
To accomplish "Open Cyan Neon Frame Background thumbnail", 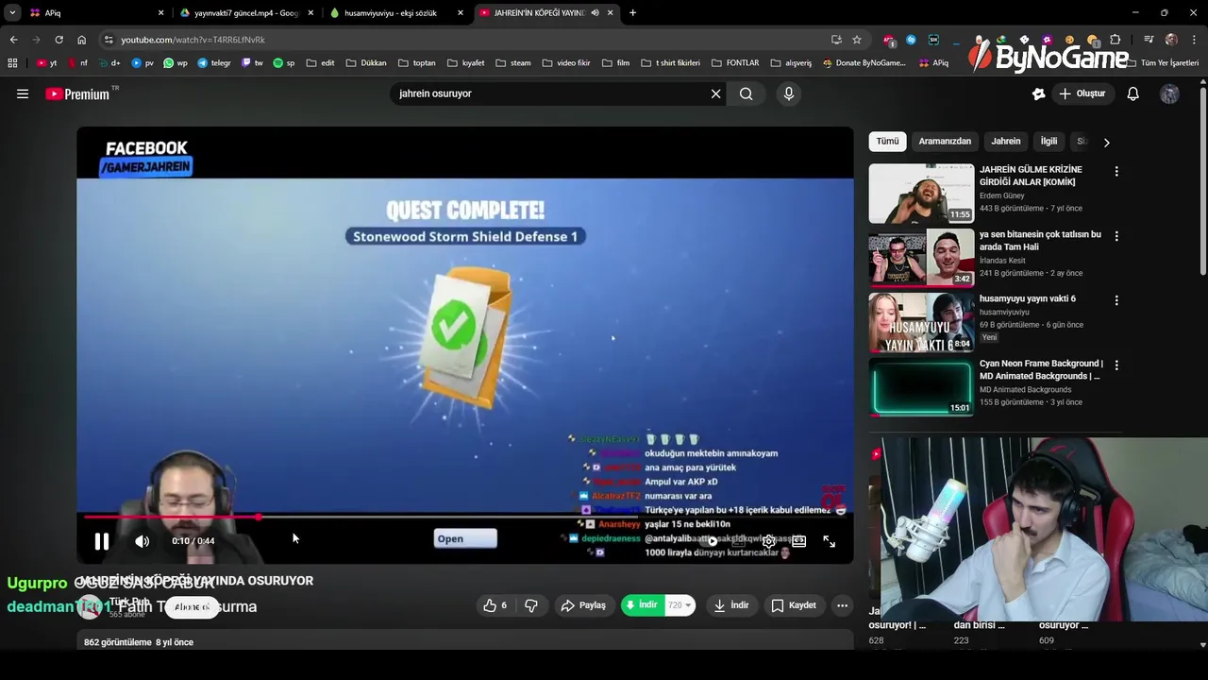I will coord(921,387).
